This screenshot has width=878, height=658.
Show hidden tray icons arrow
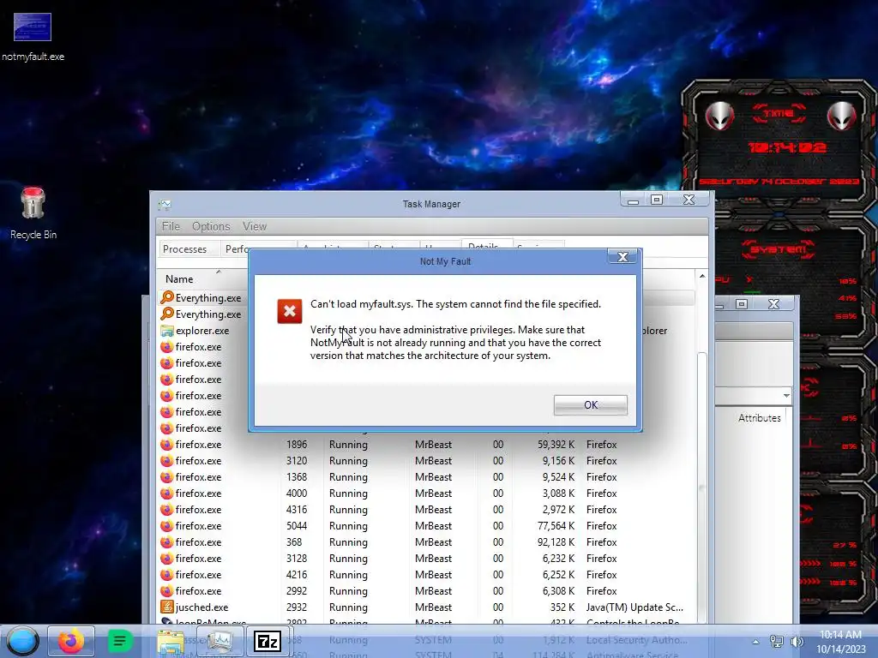(x=755, y=642)
